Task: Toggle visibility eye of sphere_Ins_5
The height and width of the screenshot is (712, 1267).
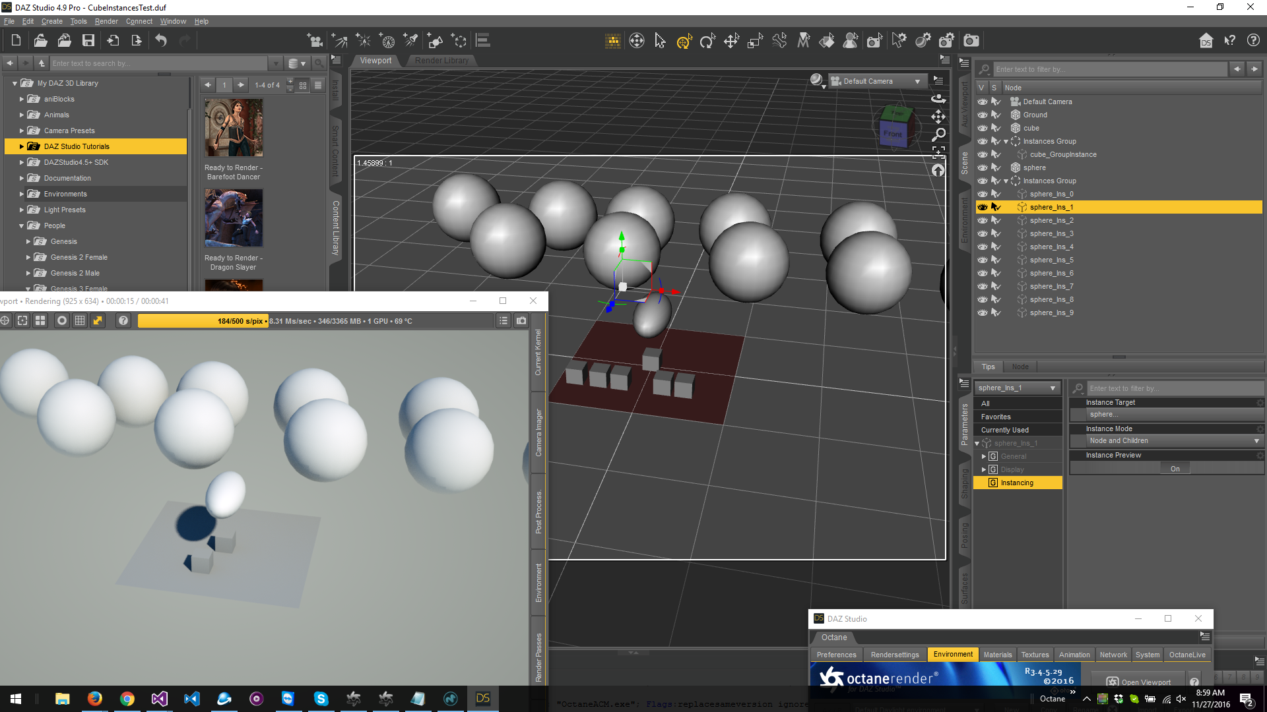Action: point(983,260)
